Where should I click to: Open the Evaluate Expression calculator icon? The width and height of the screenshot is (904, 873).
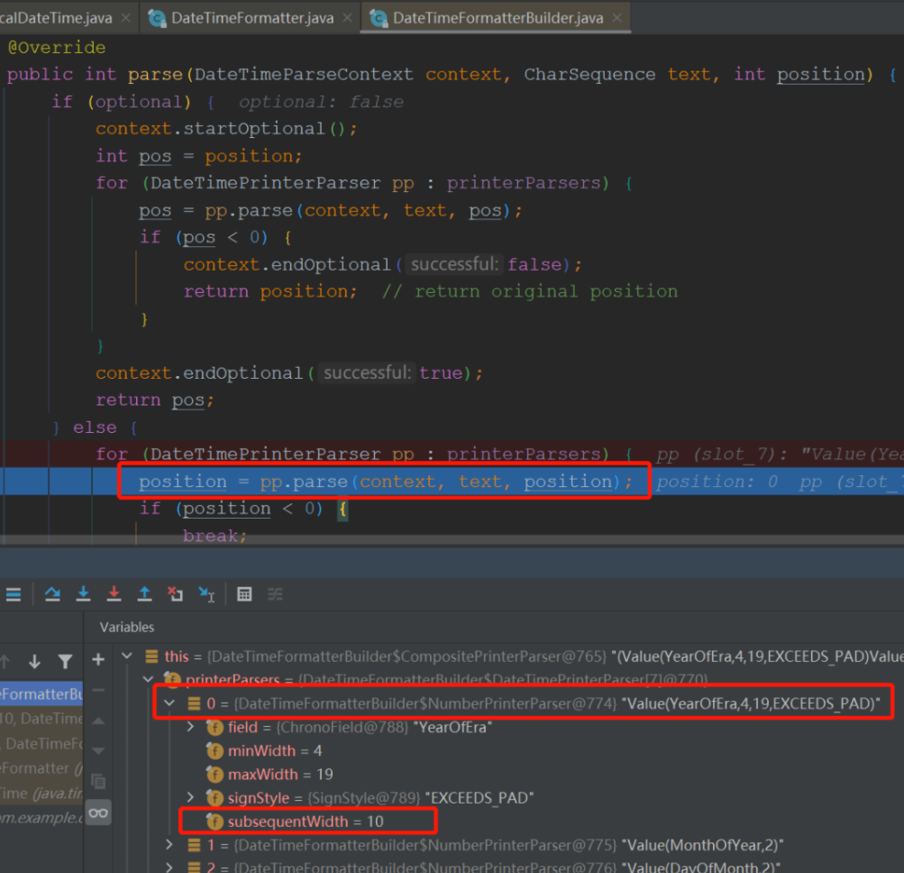(x=244, y=593)
